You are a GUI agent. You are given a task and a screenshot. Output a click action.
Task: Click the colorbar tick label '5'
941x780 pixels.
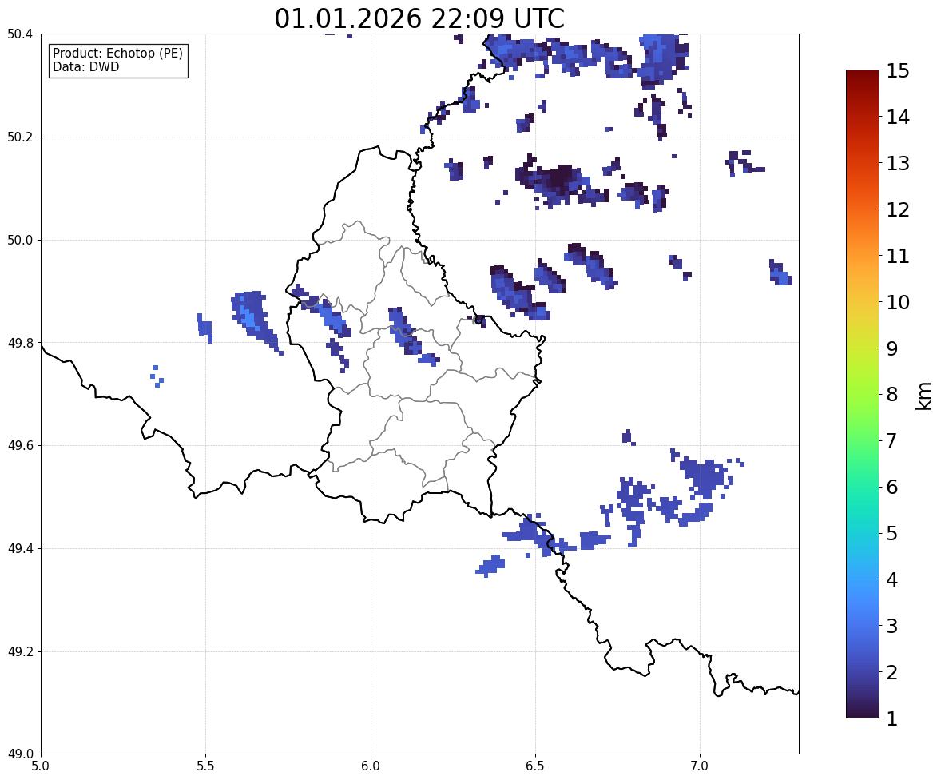(892, 533)
